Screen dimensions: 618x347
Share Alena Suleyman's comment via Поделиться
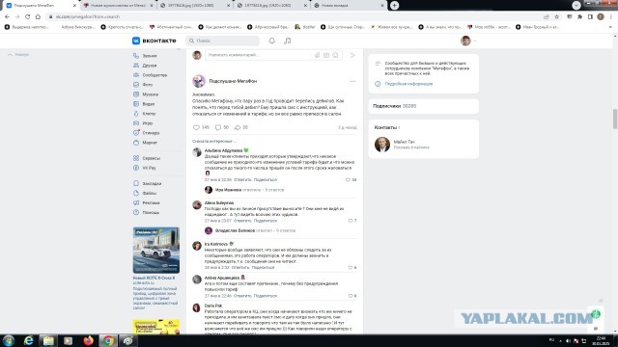coord(266,221)
